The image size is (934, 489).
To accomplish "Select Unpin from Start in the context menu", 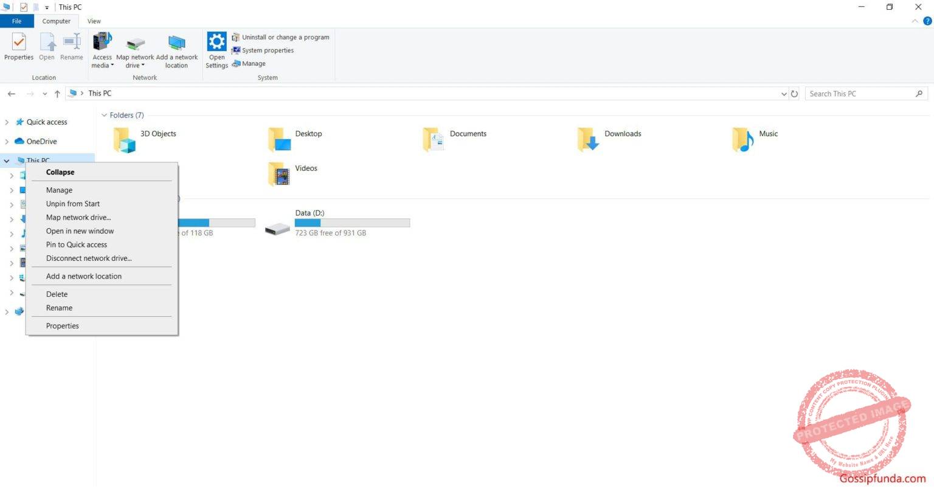I will click(73, 203).
